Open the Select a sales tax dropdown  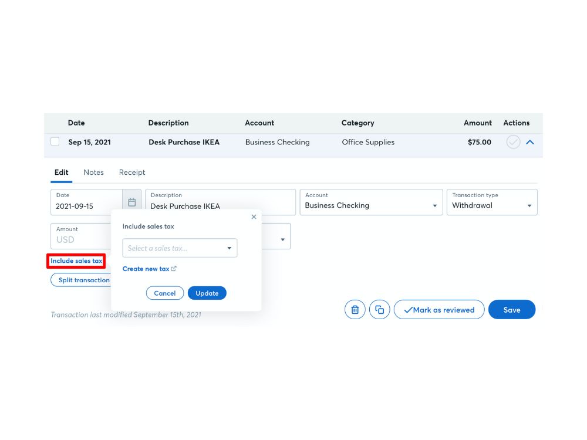coord(180,248)
